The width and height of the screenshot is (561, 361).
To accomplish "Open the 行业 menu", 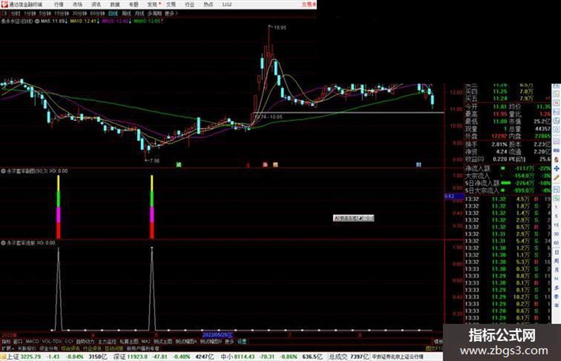I will coord(189,4).
